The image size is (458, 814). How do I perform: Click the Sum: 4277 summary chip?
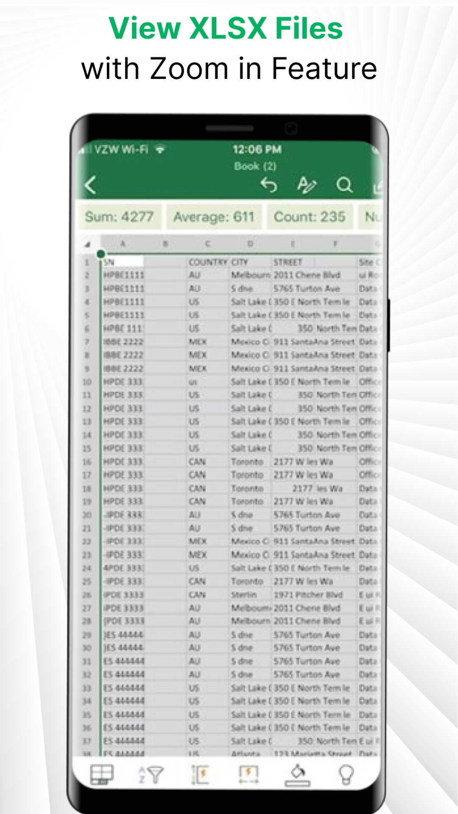(x=119, y=217)
